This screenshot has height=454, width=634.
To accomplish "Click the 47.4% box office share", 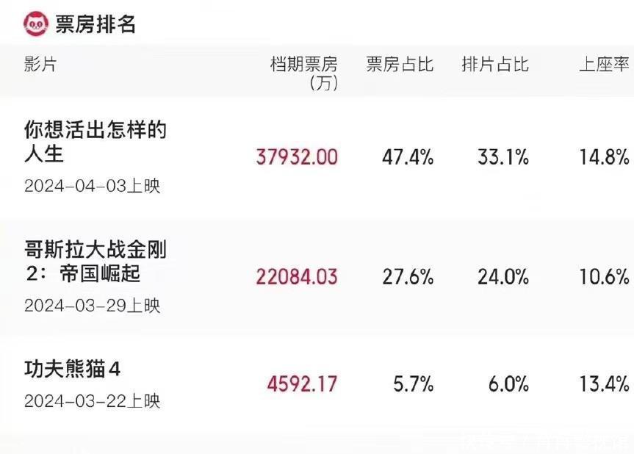I will tap(408, 156).
